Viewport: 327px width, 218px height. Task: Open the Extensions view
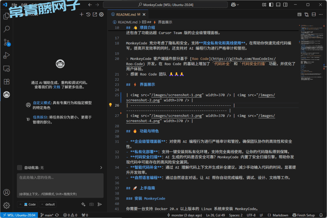pyautogui.click(x=6, y=81)
